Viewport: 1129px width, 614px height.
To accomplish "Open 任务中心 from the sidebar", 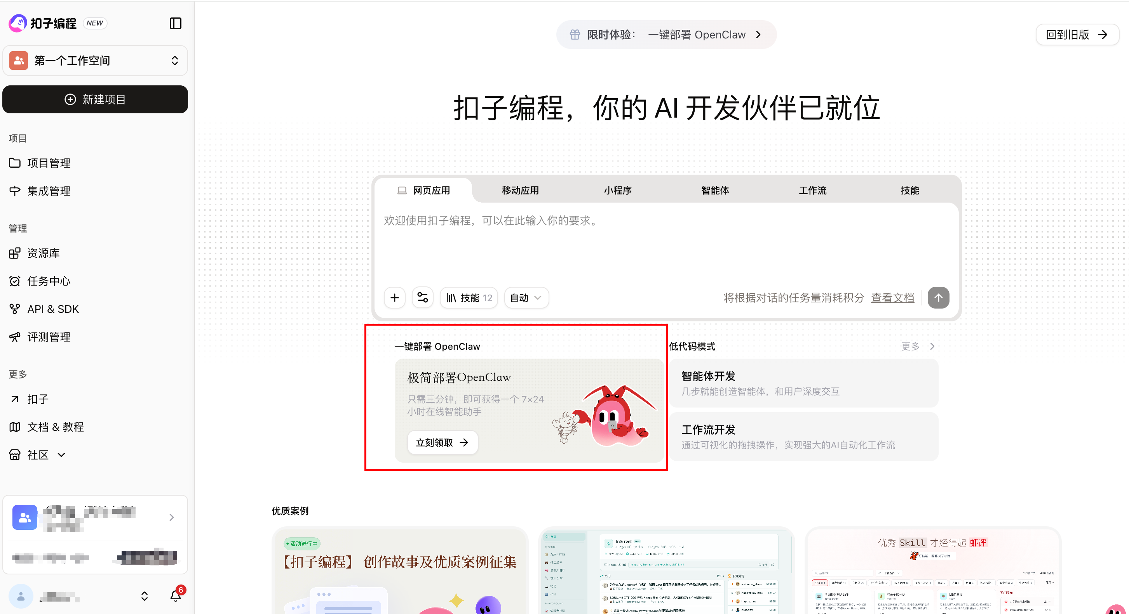I will (x=48, y=281).
